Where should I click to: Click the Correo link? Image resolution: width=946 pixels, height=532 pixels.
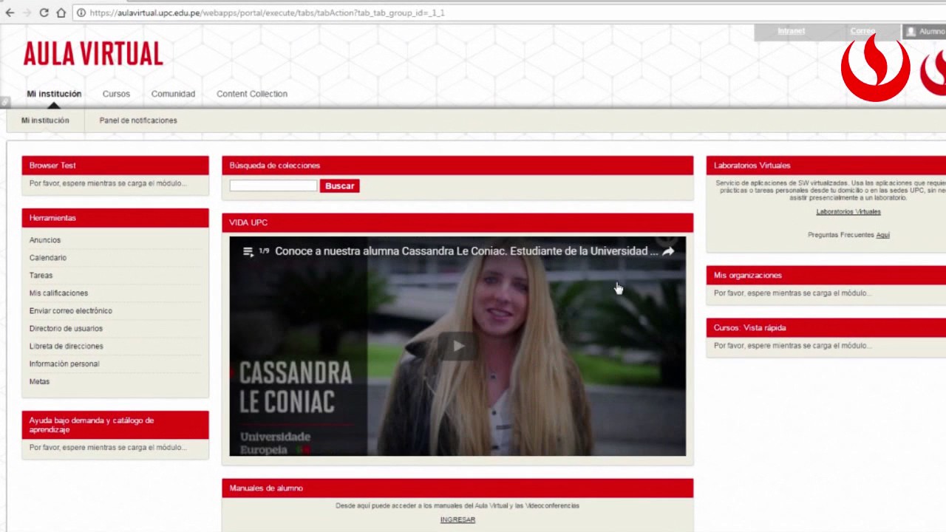point(862,31)
